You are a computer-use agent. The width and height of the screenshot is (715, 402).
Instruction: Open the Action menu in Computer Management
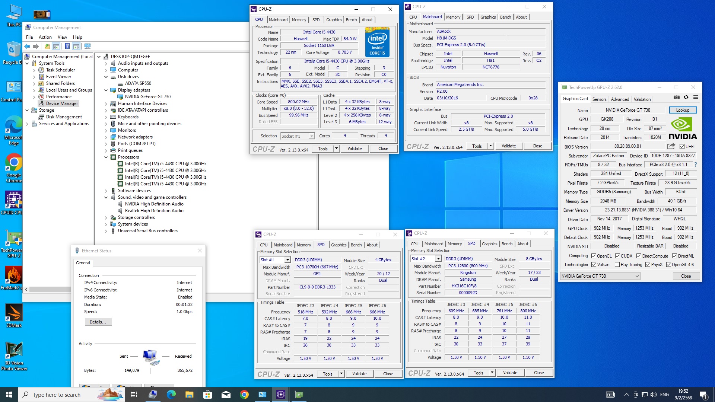click(x=45, y=37)
